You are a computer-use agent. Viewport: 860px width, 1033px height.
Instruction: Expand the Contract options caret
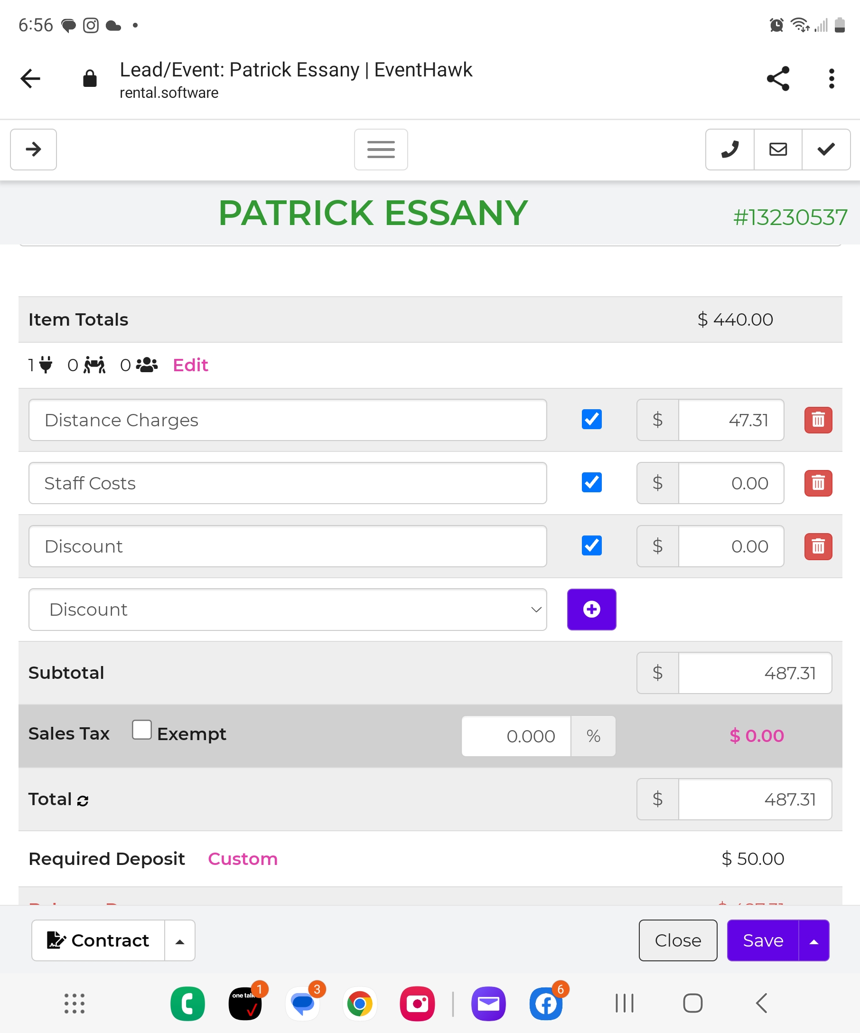coord(180,940)
